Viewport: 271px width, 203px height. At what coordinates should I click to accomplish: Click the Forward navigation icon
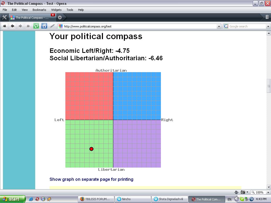coord(20,26)
